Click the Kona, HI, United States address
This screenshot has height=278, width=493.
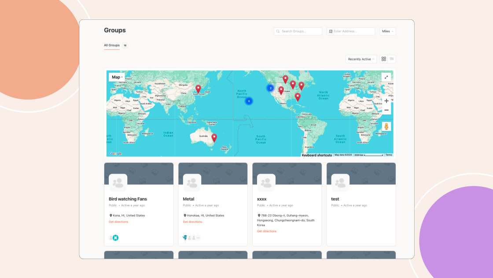tap(129, 216)
